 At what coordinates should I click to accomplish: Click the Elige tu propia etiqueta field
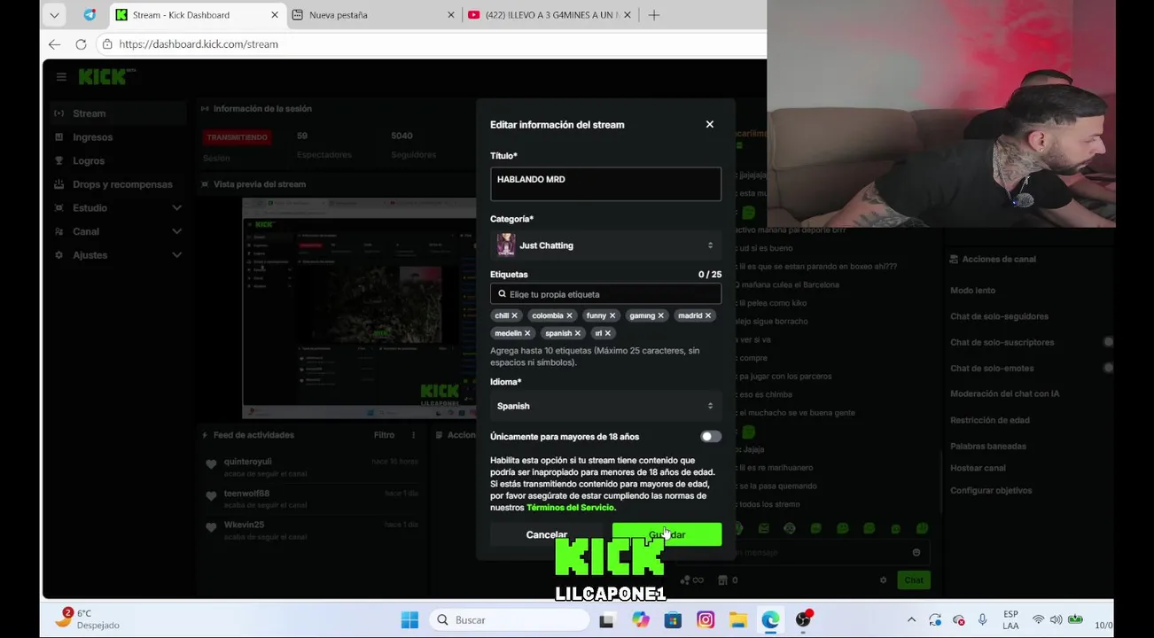coord(605,294)
